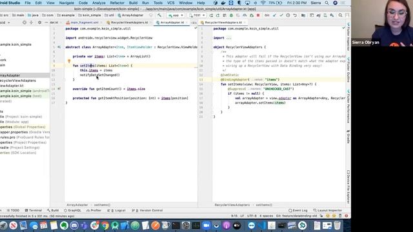The image size is (413, 232).
Task: Click the lock icon in status bar
Action: pos(321,216)
